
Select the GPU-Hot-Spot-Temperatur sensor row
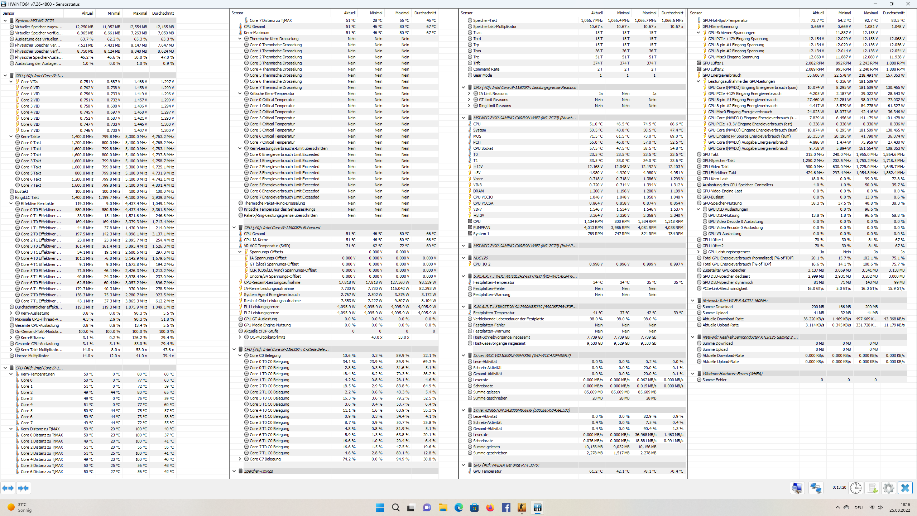725,20
